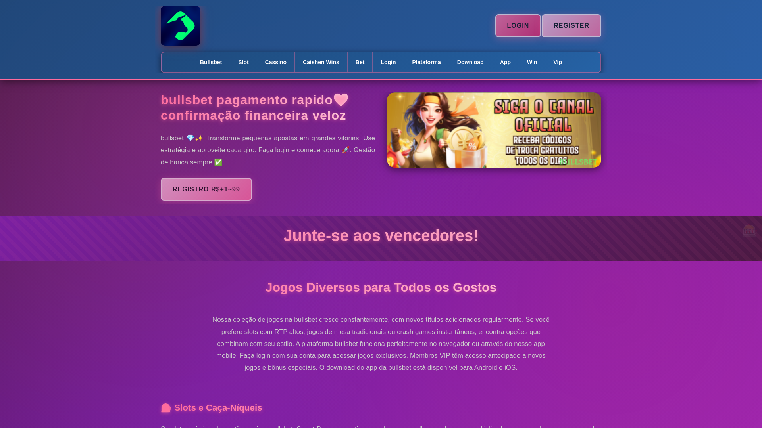
Task: Click the Download nav link
Action: tap(470, 62)
